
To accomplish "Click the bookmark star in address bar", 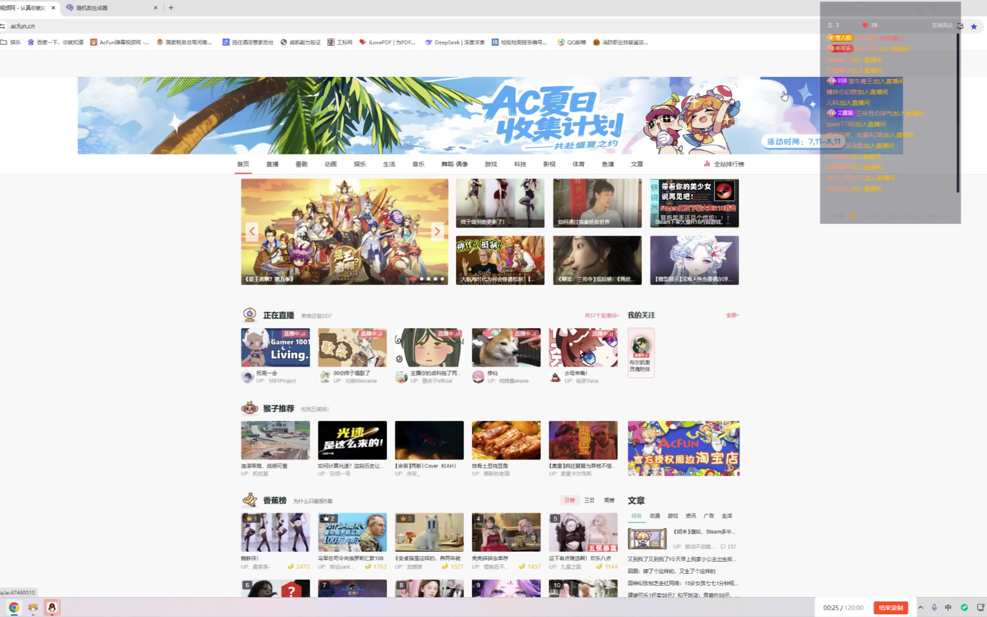I will (x=974, y=26).
